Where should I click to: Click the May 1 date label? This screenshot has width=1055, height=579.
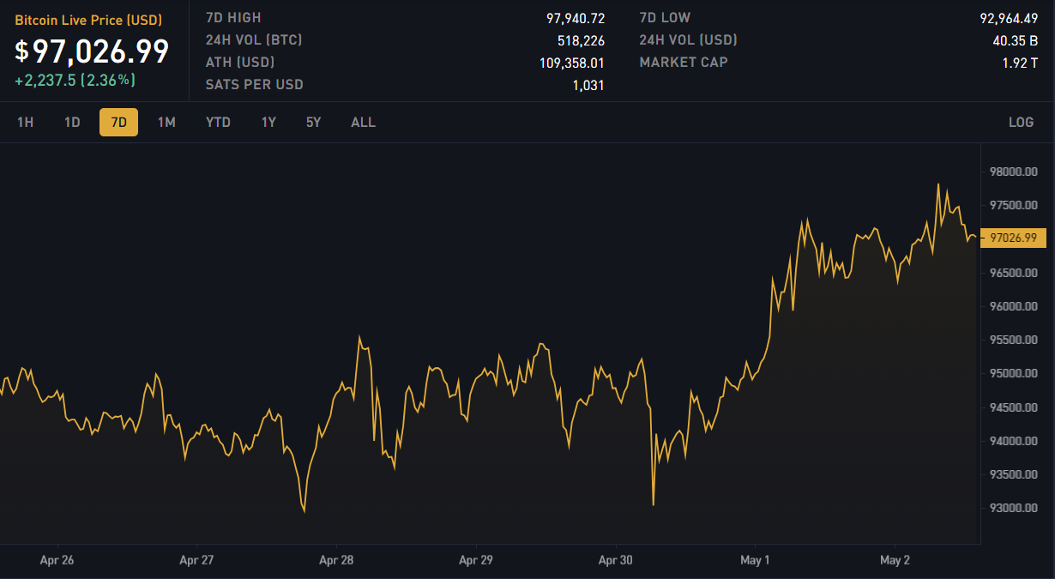click(755, 561)
